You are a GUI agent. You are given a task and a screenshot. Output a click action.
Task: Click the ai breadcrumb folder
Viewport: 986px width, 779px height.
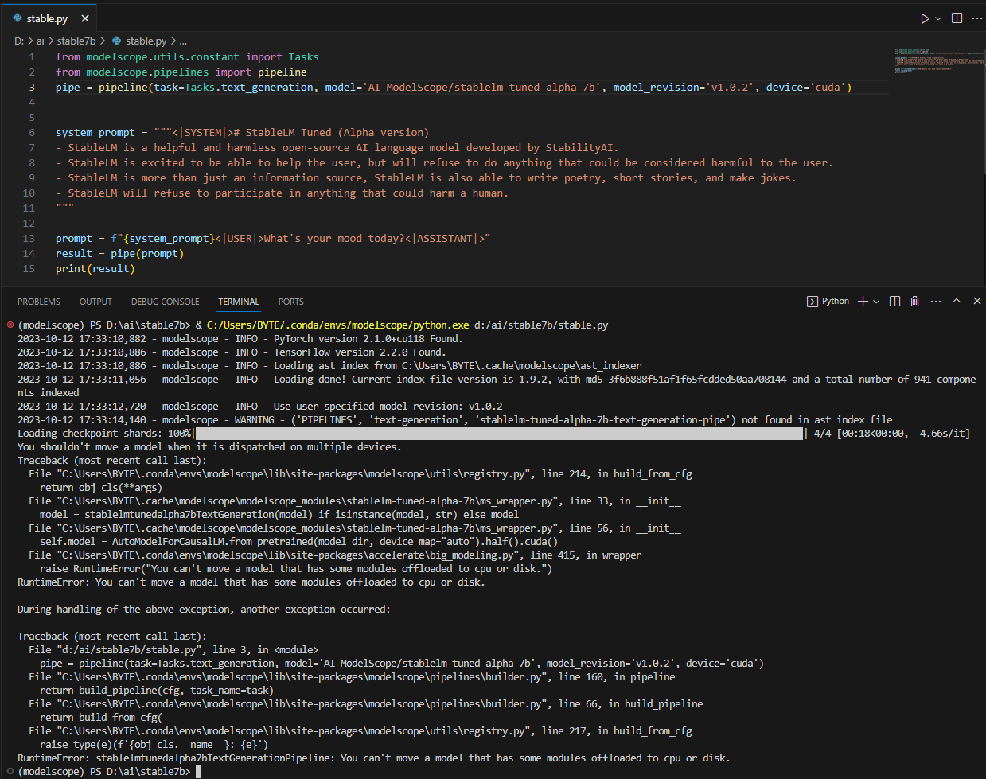click(40, 41)
